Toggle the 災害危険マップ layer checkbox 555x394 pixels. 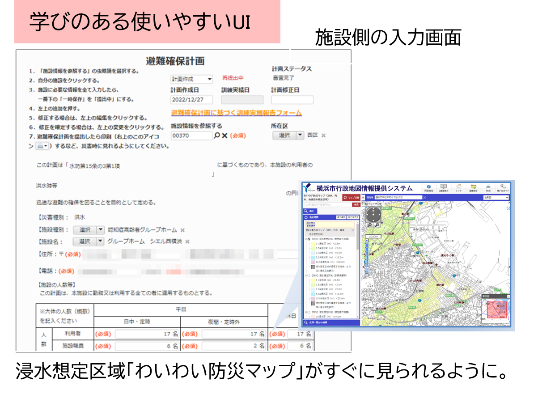tap(307, 230)
